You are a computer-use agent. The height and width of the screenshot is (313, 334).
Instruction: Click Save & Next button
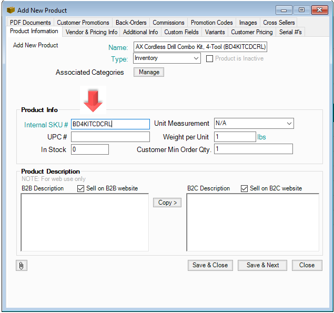click(x=262, y=265)
